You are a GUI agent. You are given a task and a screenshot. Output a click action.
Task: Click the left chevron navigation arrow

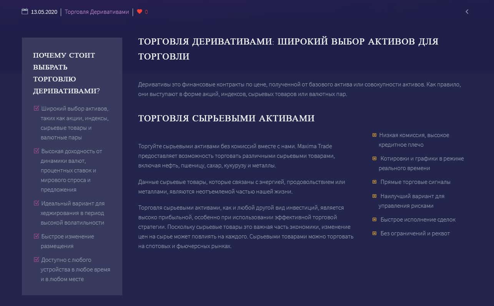pos(467,12)
